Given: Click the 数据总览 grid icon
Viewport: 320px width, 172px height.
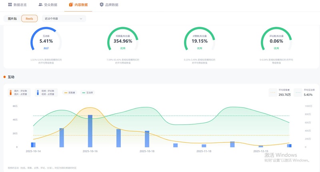Looking at the screenshot, I should (10, 4).
